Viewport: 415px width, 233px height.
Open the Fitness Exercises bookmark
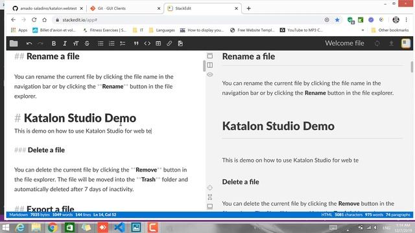(x=104, y=30)
